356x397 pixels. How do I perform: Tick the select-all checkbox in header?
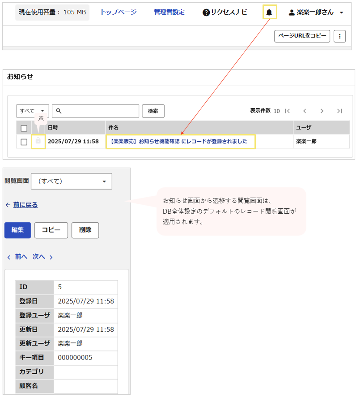(24, 128)
